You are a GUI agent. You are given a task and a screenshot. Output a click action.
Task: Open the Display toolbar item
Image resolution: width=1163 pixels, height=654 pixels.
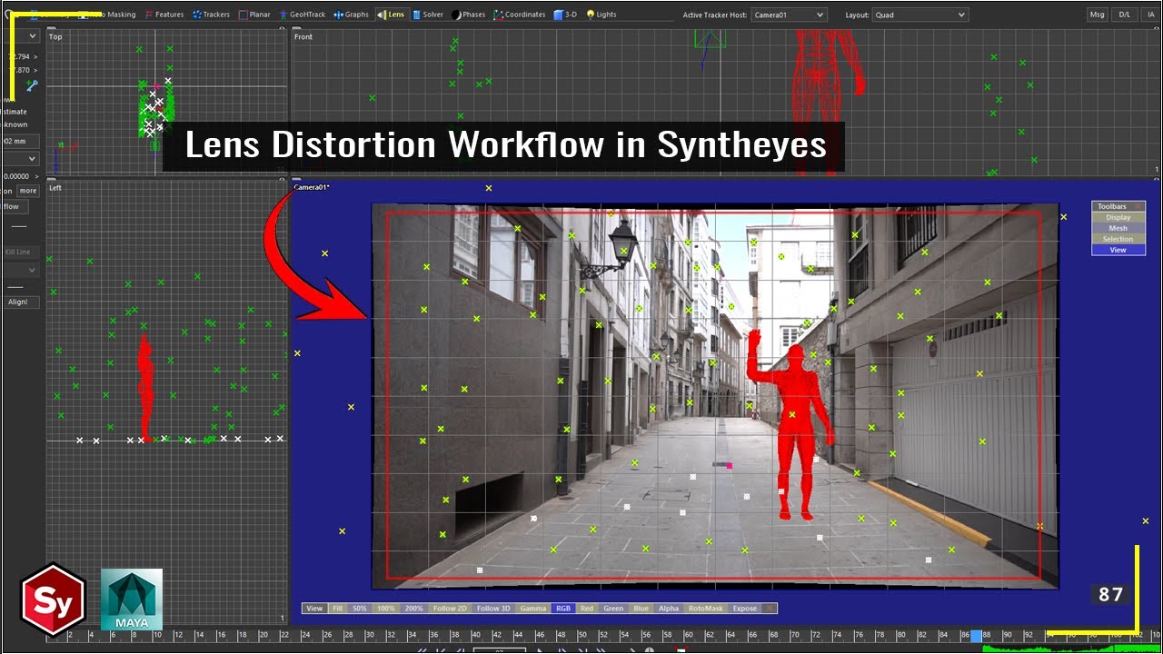[x=1118, y=217]
